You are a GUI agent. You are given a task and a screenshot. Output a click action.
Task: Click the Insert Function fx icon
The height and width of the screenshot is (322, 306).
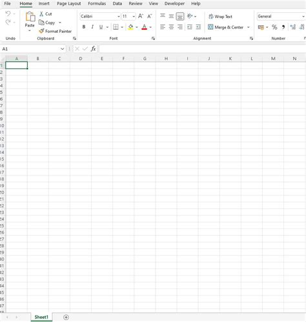tap(93, 49)
